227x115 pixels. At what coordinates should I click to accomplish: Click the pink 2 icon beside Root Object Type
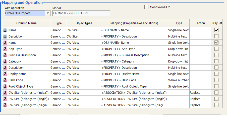(5, 86)
